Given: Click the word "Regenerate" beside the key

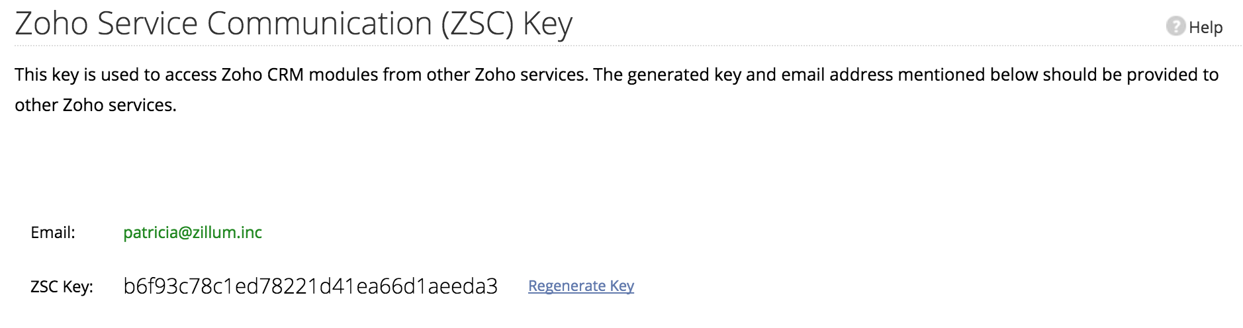Looking at the screenshot, I should point(567,286).
